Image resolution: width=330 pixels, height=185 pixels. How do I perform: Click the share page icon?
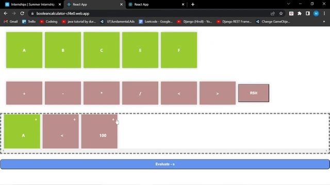coord(273,13)
